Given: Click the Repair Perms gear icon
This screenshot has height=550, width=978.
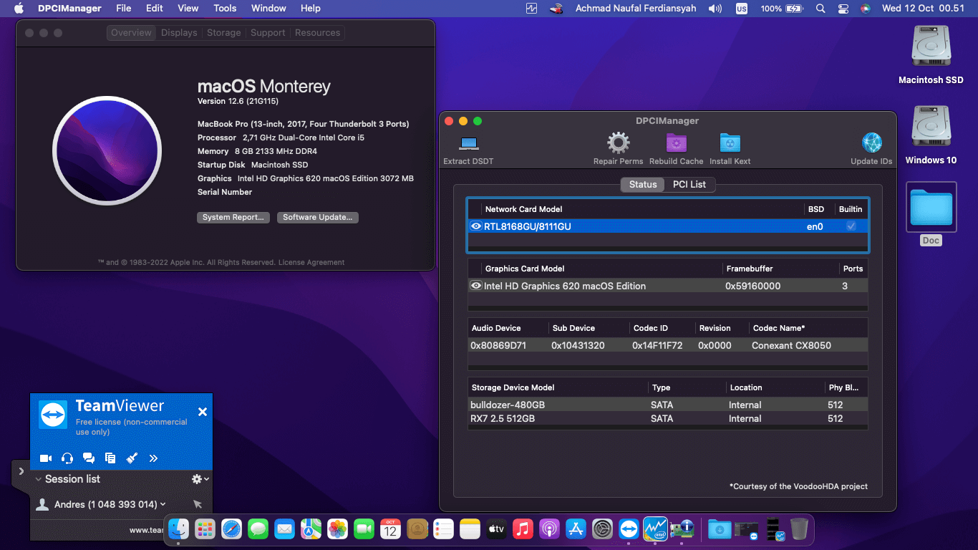Looking at the screenshot, I should (619, 143).
